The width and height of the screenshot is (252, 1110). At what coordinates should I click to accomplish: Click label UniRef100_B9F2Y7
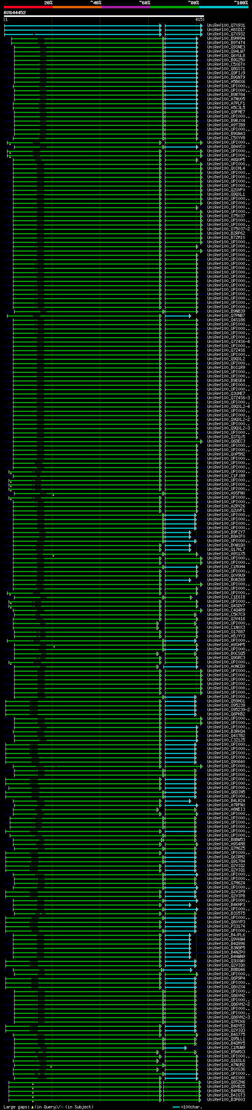click(226, 532)
